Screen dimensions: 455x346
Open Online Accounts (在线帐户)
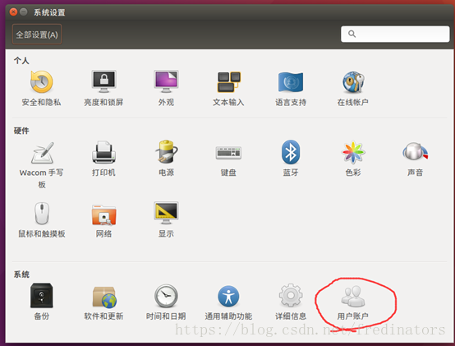(353, 88)
